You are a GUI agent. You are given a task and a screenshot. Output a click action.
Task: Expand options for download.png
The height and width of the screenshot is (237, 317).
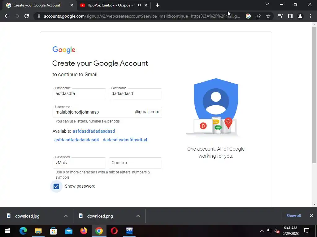[138, 216]
